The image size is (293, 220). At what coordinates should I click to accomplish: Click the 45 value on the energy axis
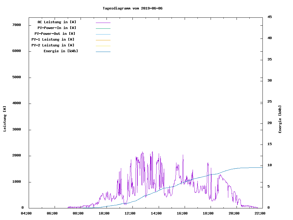click(x=269, y=17)
